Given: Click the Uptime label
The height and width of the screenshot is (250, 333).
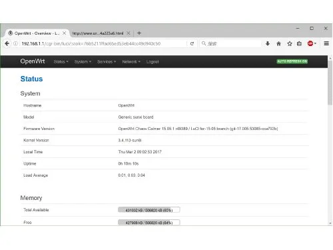Looking at the screenshot, I should tap(30, 163).
